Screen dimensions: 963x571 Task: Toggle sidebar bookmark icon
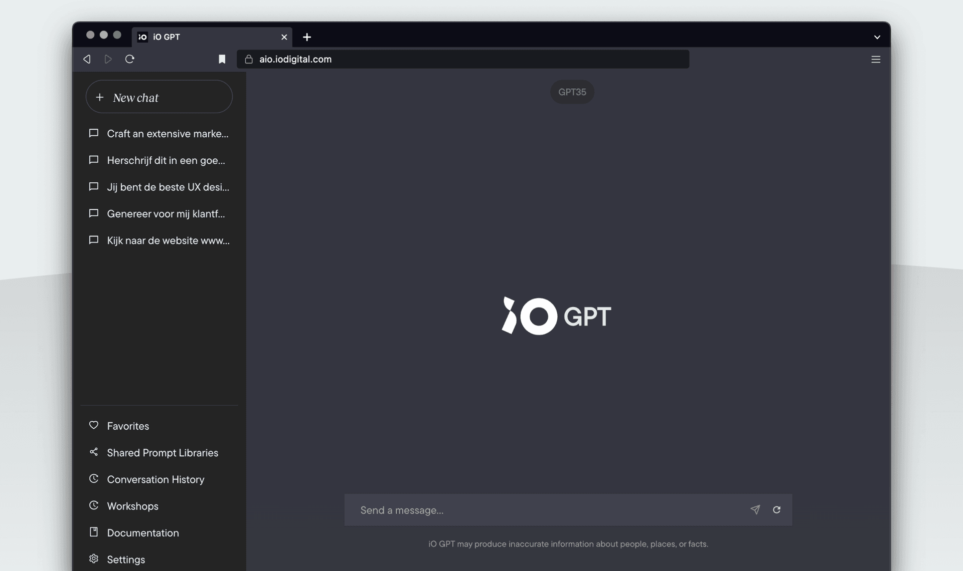coord(222,59)
